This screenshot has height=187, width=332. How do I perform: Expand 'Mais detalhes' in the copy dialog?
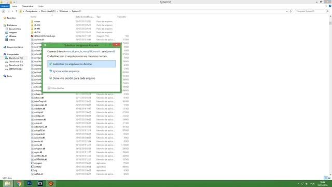[56, 88]
